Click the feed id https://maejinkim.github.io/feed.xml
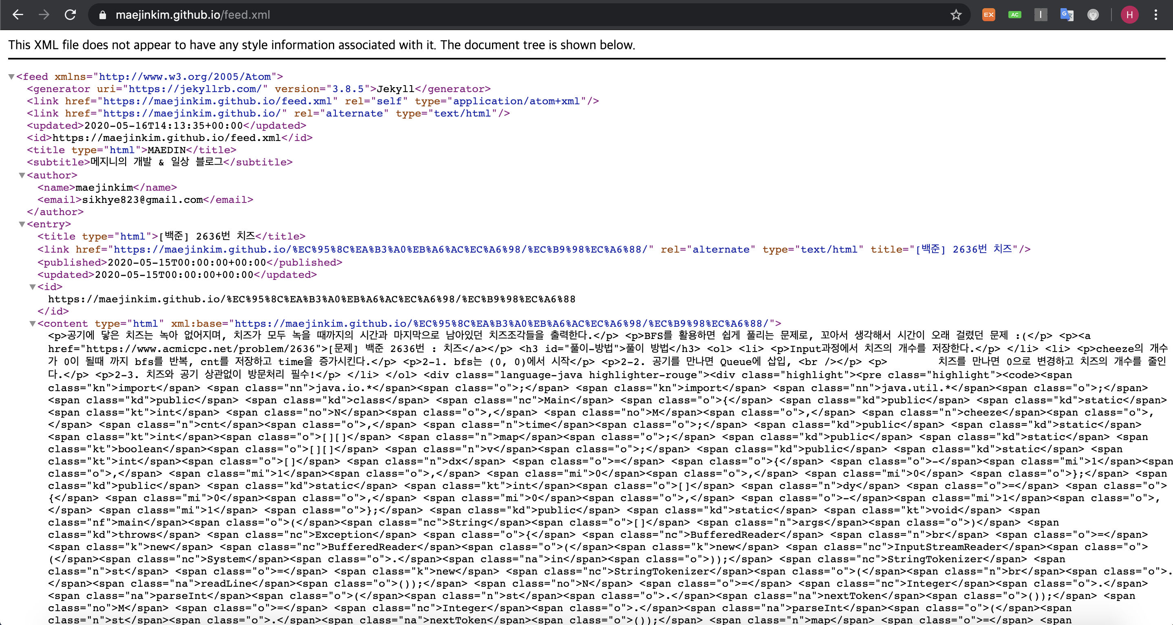Image resolution: width=1173 pixels, height=625 pixels. [167, 138]
